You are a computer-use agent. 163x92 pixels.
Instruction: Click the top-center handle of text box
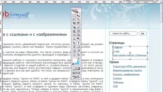(130, 46)
